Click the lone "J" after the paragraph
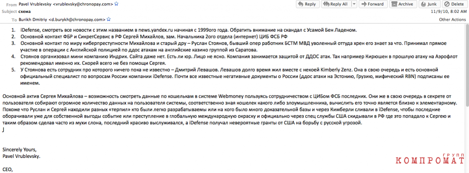Viewport: 469px width, 173px height. [3, 129]
